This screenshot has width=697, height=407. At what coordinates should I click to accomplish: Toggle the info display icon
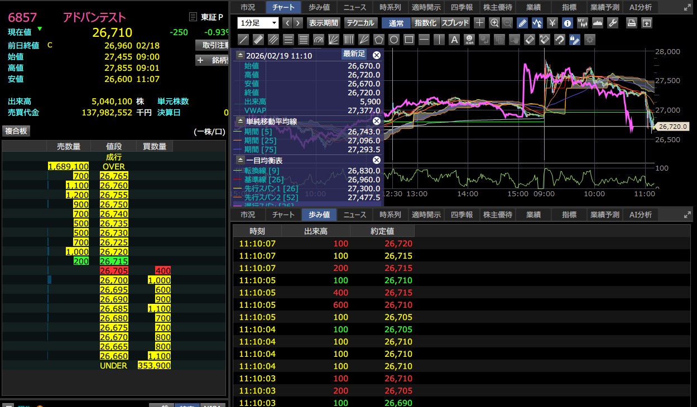[x=568, y=23]
